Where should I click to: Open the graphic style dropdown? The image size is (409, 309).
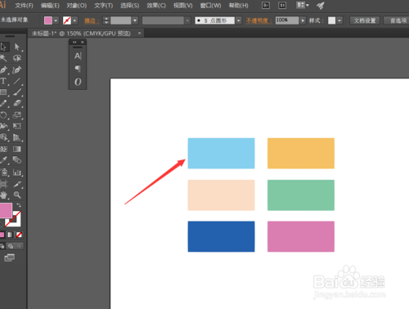(x=339, y=20)
